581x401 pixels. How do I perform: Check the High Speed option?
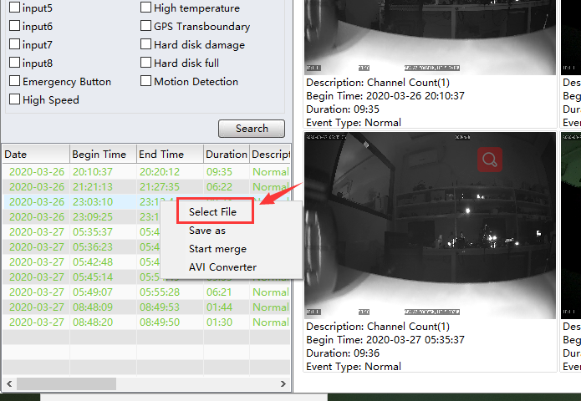coord(14,99)
